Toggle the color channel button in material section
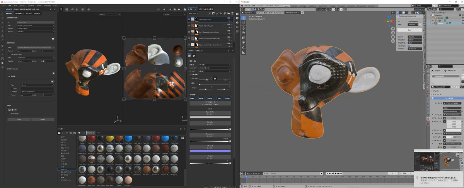The image size is (464, 188). 193,99
